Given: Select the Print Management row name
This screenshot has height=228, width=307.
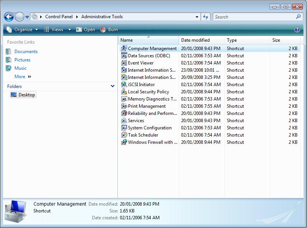Looking at the screenshot, I should pos(147,106).
